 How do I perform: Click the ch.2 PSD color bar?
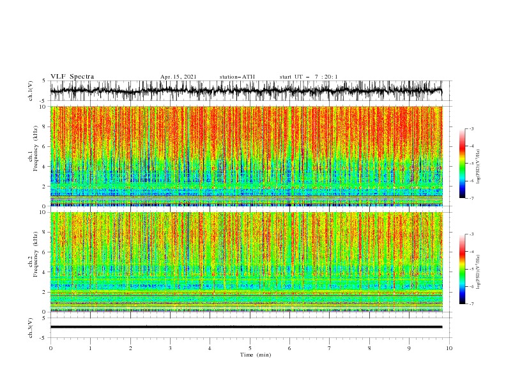[463, 269]
